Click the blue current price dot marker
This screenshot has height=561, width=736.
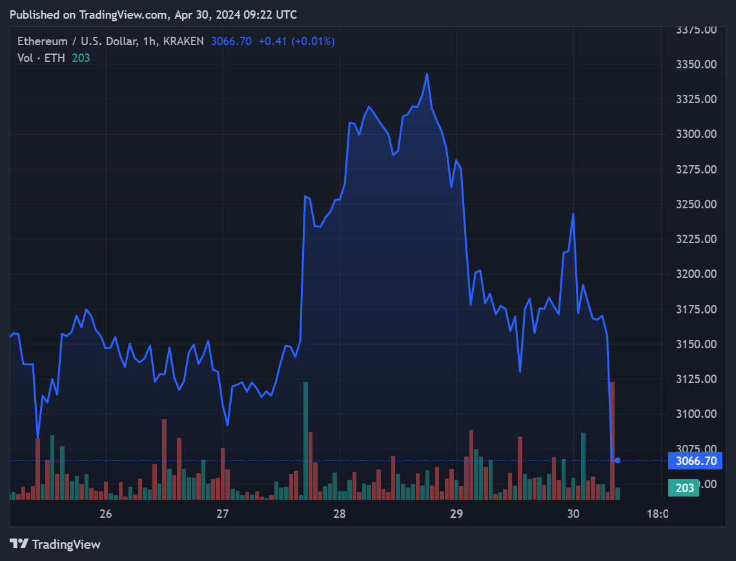coord(618,460)
